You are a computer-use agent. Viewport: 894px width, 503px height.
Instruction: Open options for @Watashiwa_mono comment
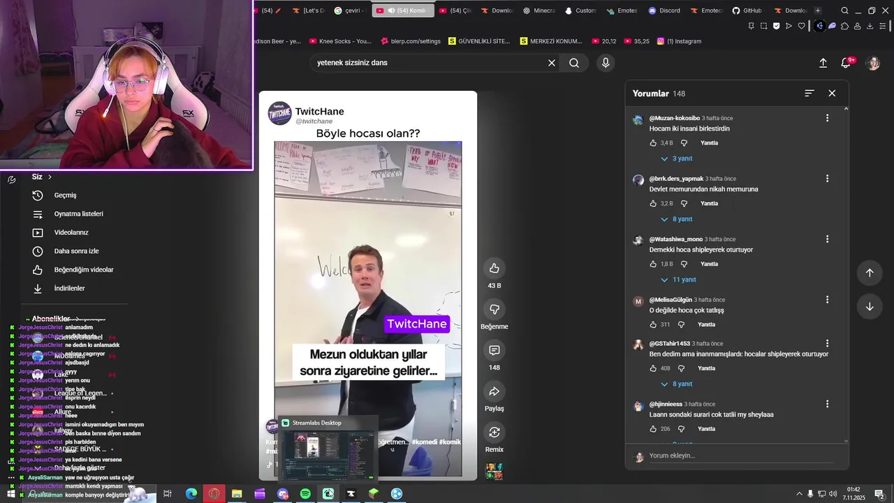827,239
